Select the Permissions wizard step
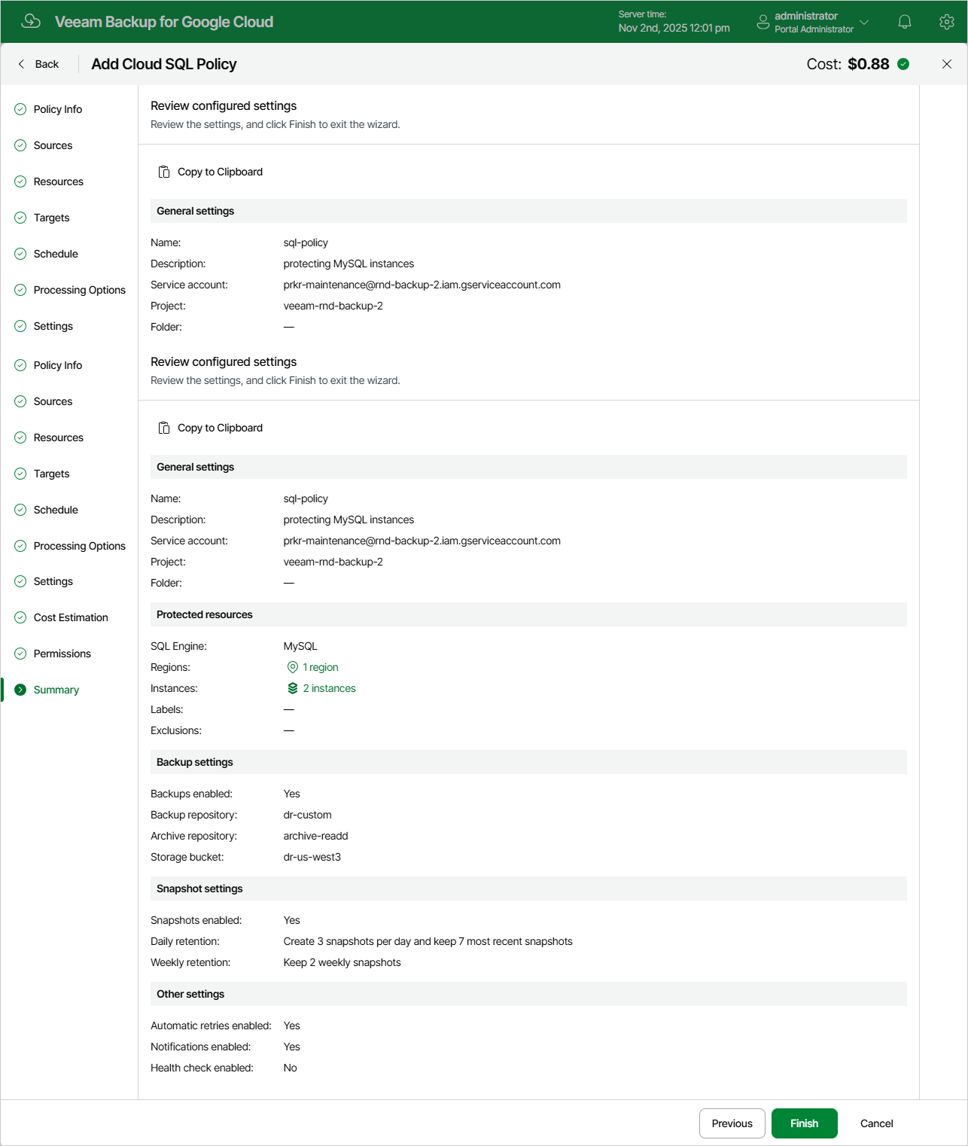Screen dimensions: 968x1146 [62, 654]
